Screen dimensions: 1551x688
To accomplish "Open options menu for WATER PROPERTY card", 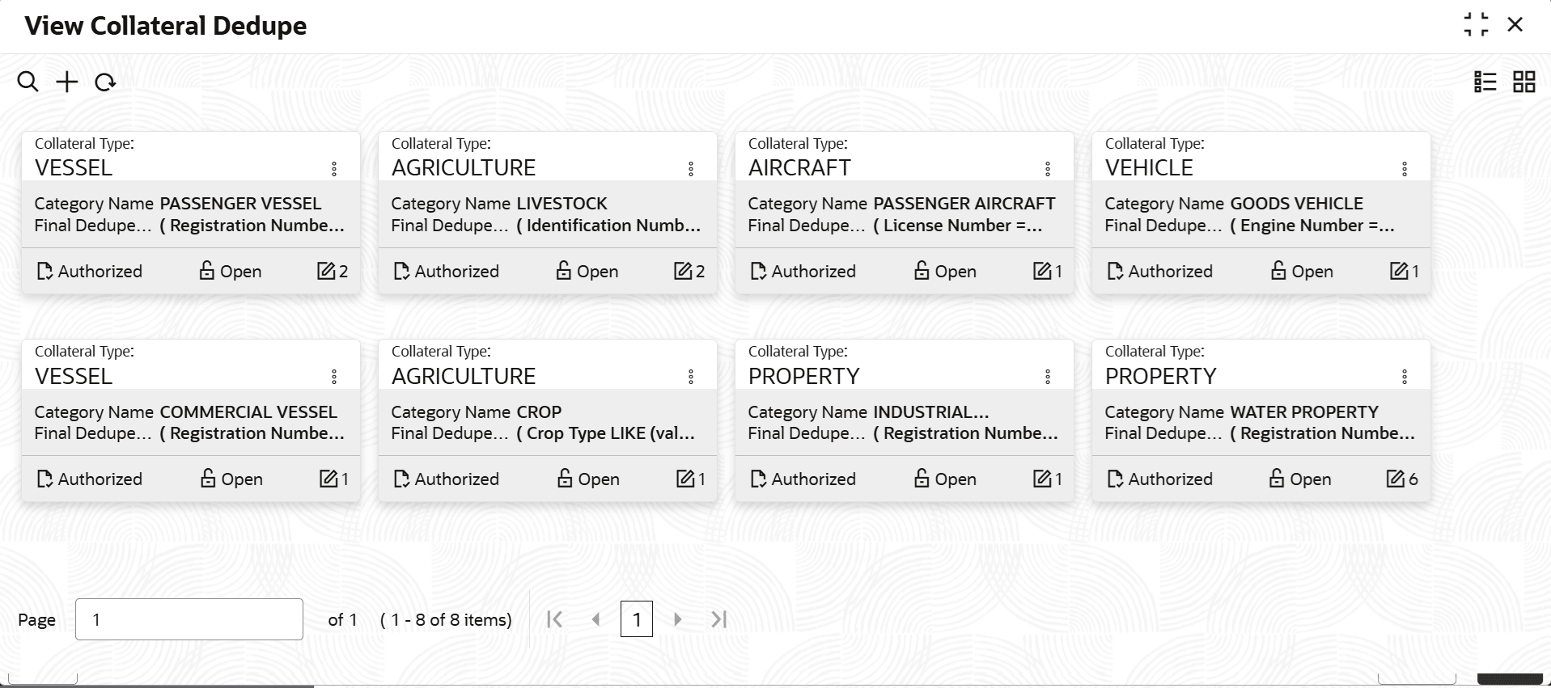I will click(x=1405, y=377).
